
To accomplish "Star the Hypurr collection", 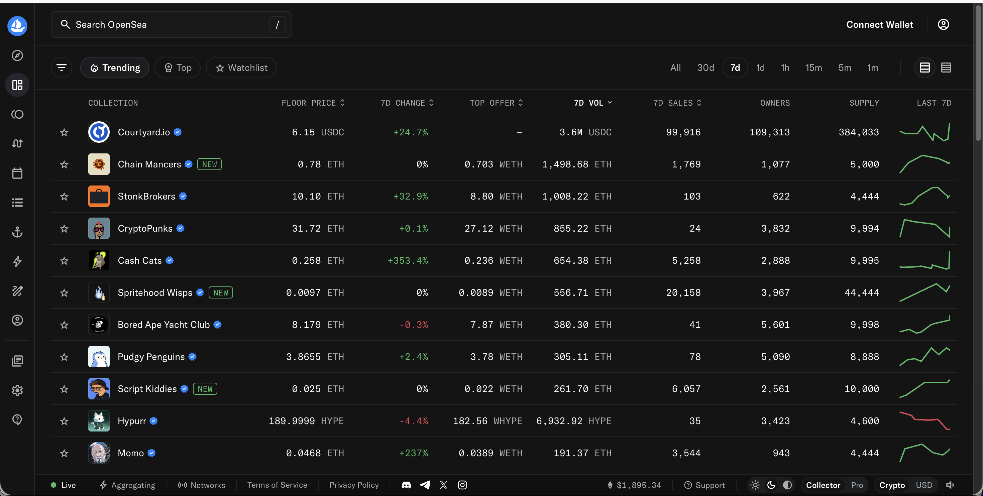I will pyautogui.click(x=64, y=421).
